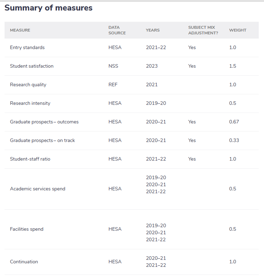Click the Research quality measure text
The height and width of the screenshot is (277, 264).
click(x=28, y=85)
